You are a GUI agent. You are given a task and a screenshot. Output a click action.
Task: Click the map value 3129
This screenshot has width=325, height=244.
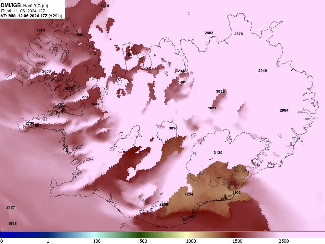pos(218,153)
